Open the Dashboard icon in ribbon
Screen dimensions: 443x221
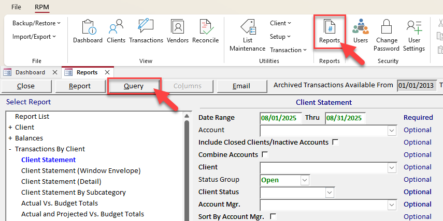pyautogui.click(x=88, y=31)
